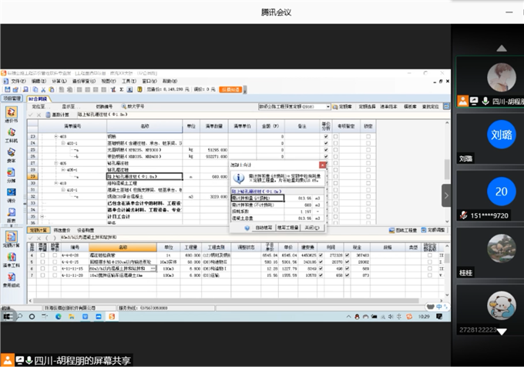Toggle 利润 checkbox in row 4-4-8-28
The width and height of the screenshot is (524, 367).
point(321,255)
